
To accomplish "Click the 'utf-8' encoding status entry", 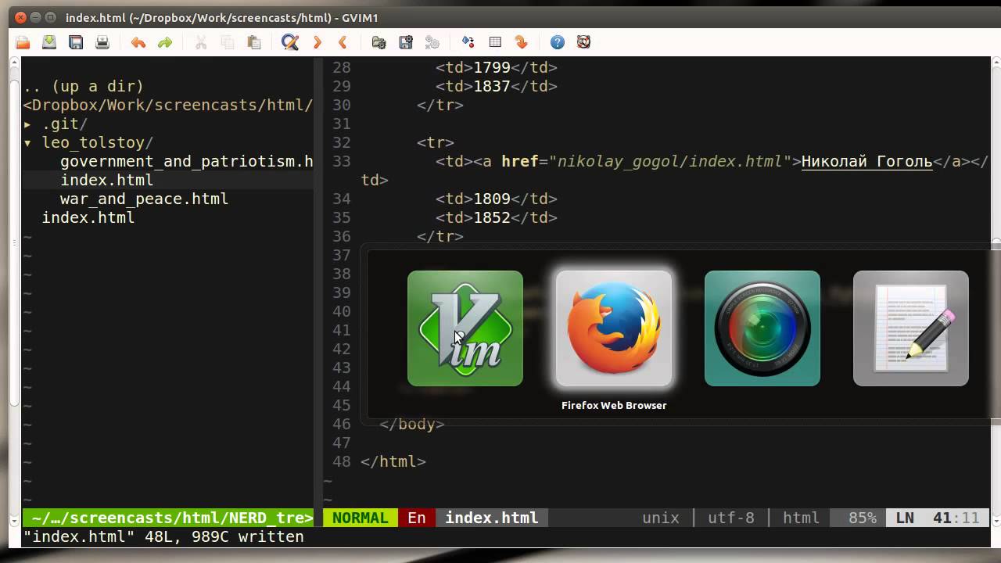I will 731,518.
